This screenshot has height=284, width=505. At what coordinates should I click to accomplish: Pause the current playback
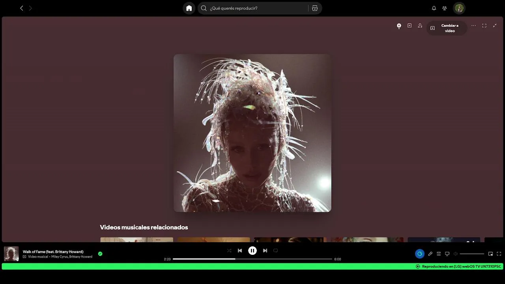(x=252, y=250)
